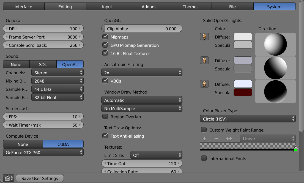304x183 pixels.
Task: Disable the VBOs checkbox
Action: [x=105, y=81]
